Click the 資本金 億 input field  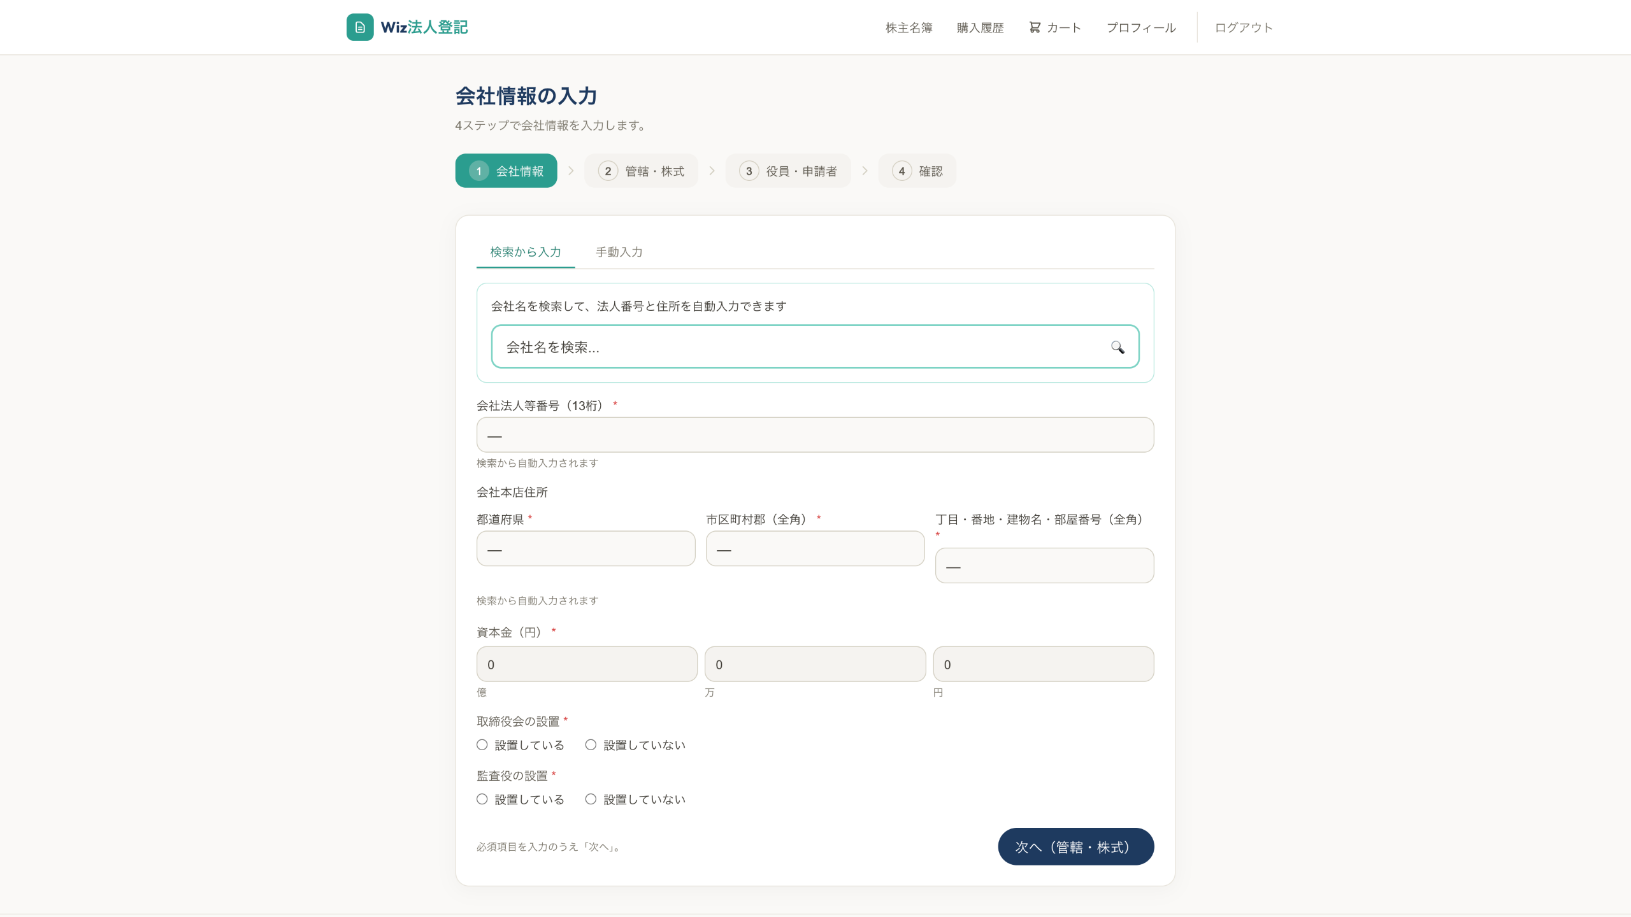click(586, 664)
